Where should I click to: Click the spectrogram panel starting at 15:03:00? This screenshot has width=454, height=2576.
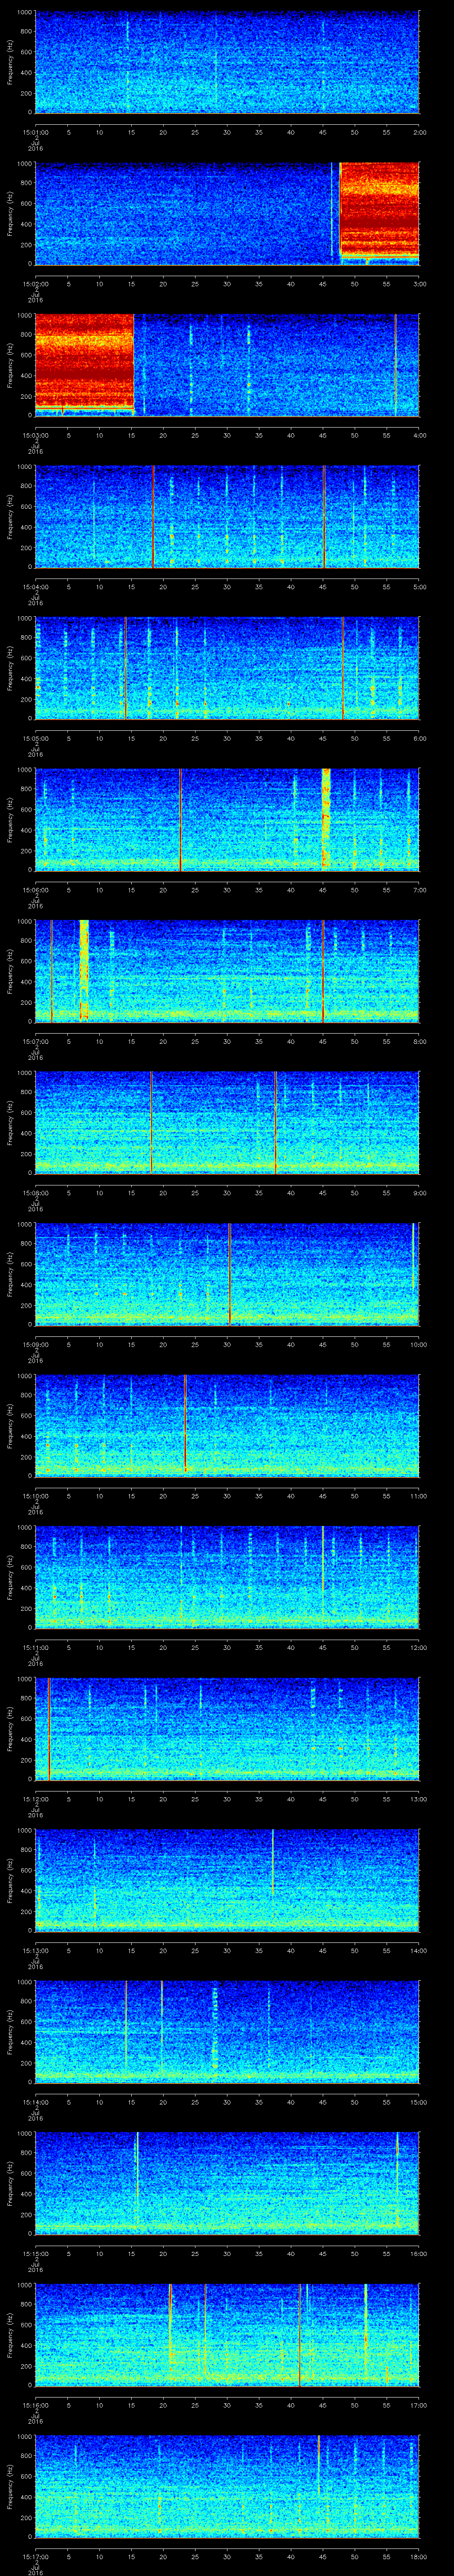pyautogui.click(x=227, y=365)
